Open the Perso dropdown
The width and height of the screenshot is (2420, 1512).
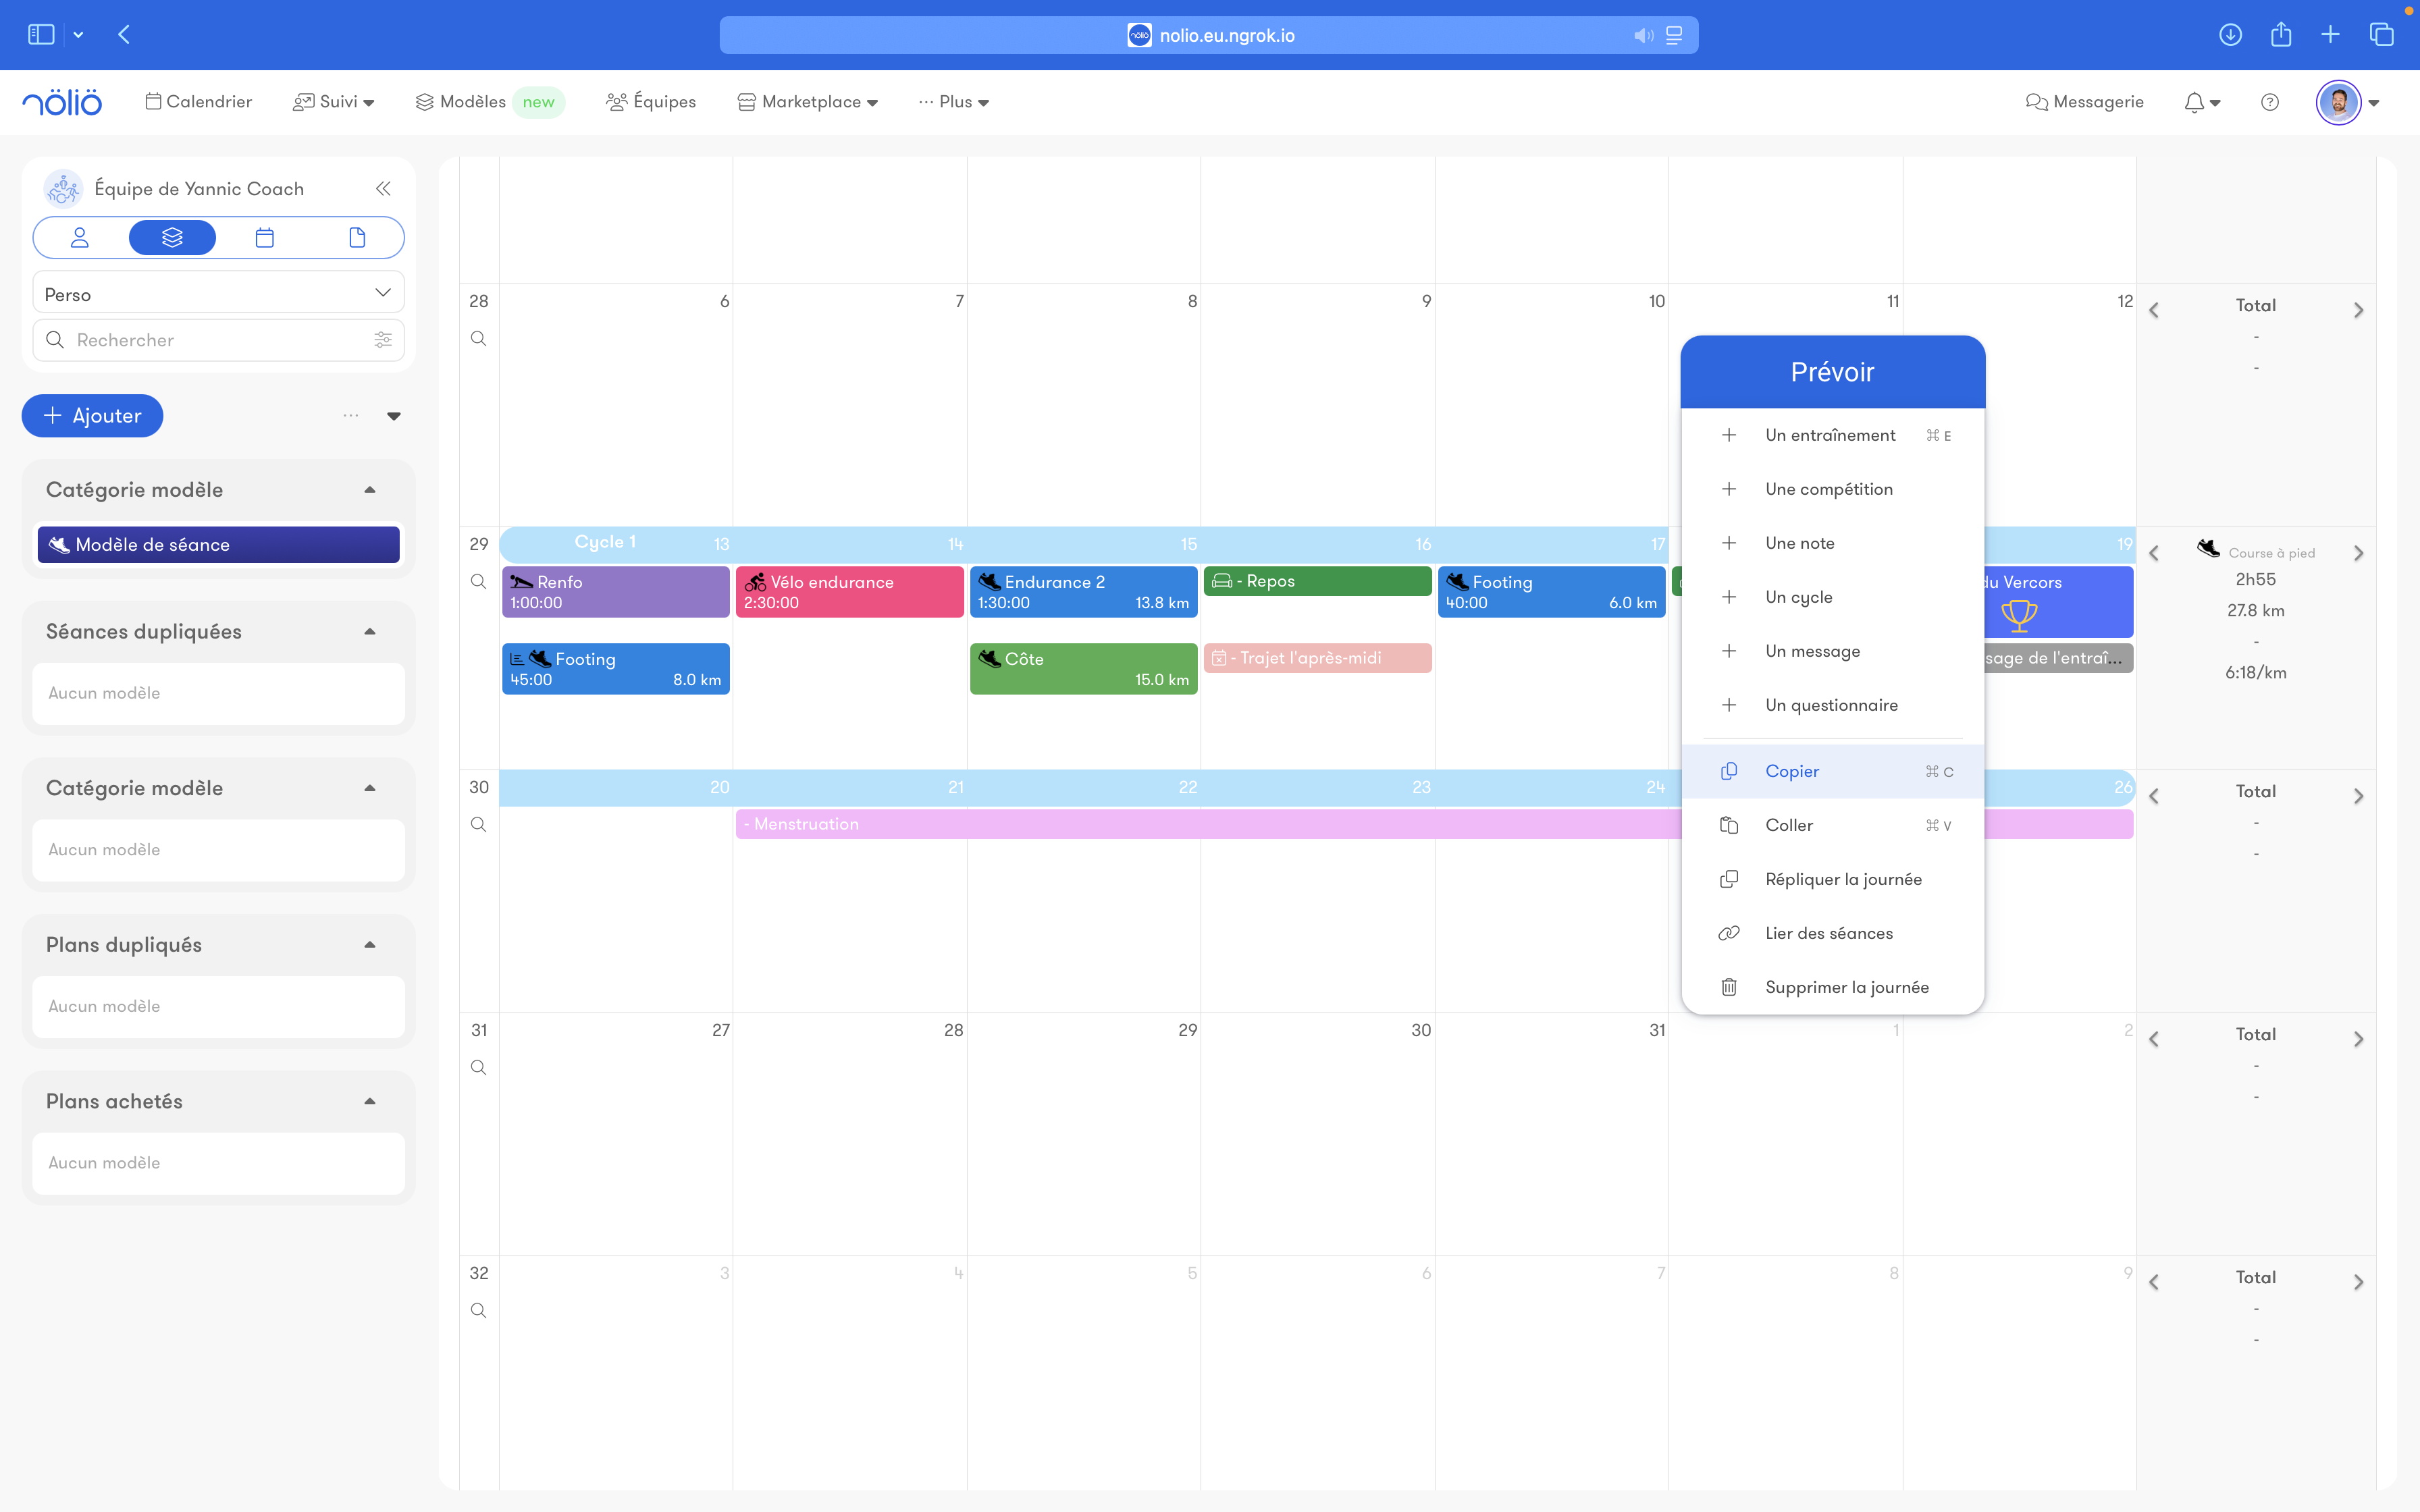218,293
